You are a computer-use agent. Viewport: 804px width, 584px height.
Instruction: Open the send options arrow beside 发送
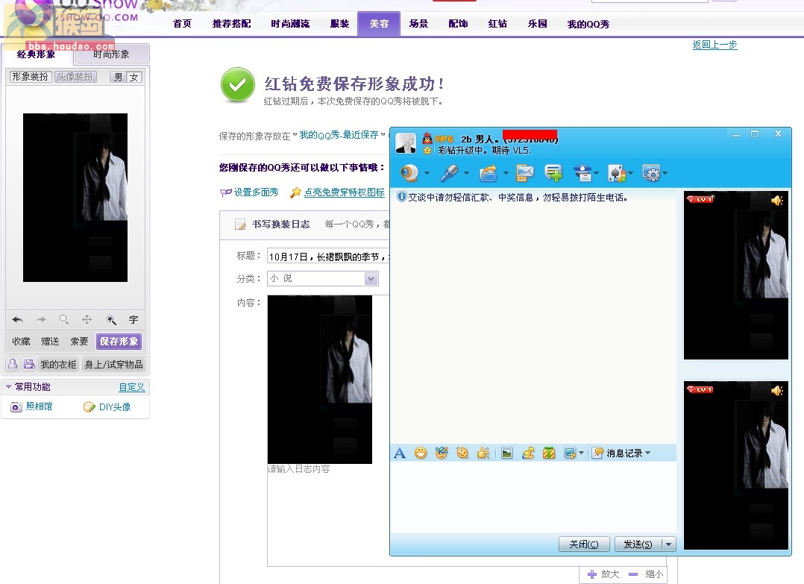668,544
